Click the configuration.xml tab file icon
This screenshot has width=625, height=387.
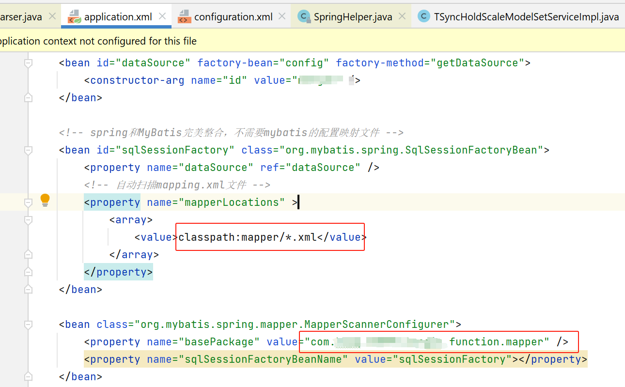(184, 17)
